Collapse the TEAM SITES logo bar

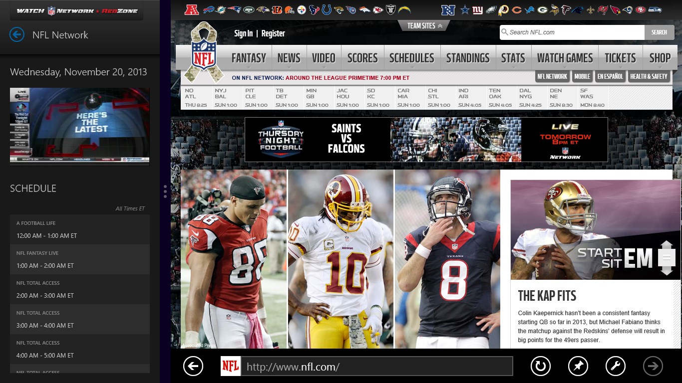[x=423, y=25]
